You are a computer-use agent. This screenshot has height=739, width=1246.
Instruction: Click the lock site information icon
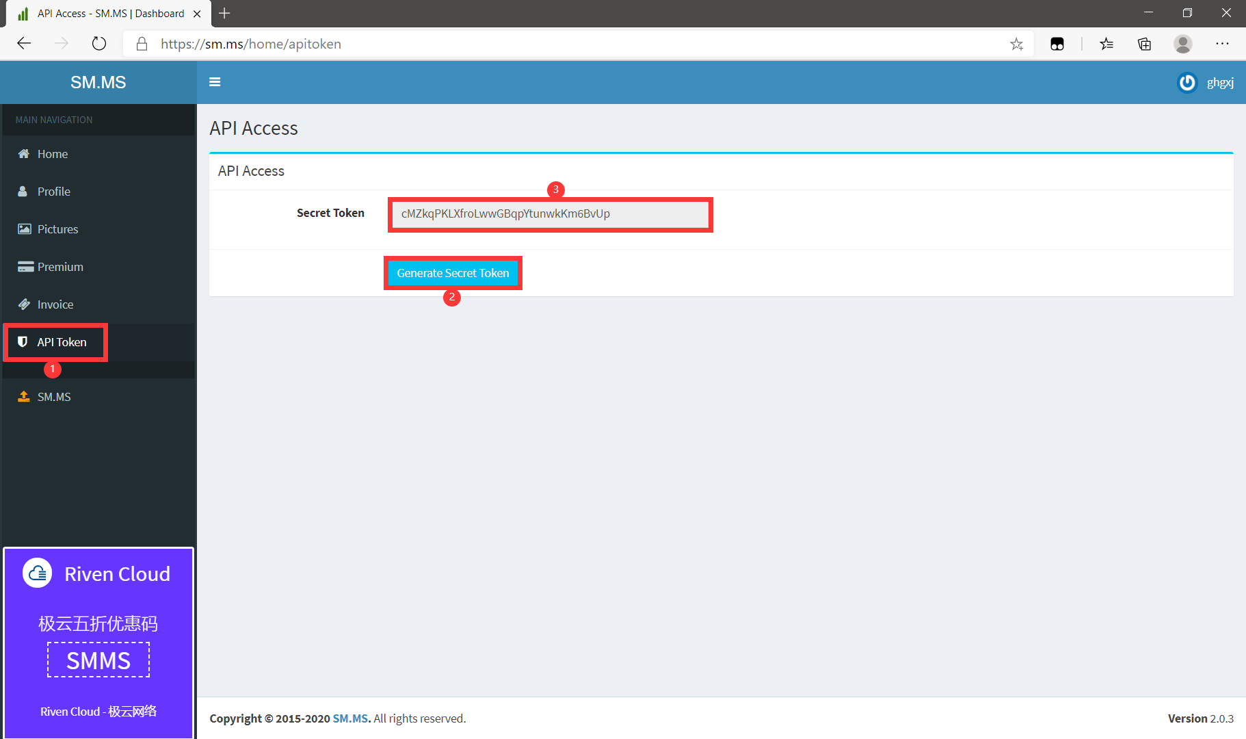coord(142,44)
